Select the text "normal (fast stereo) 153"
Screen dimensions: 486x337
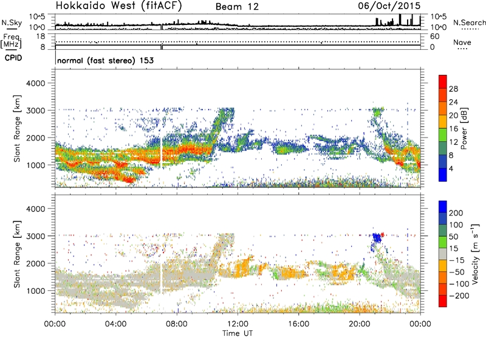coord(105,60)
